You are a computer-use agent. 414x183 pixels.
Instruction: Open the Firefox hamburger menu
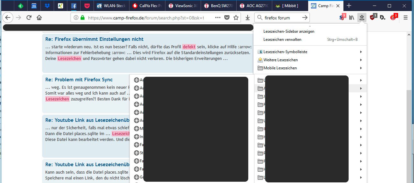[406, 18]
